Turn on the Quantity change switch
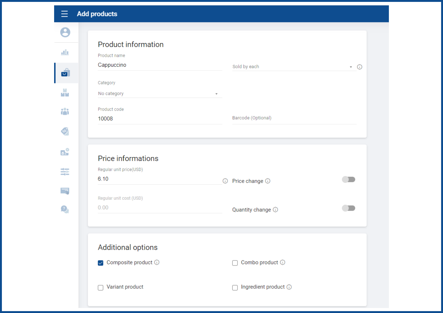The height and width of the screenshot is (313, 443). [348, 208]
